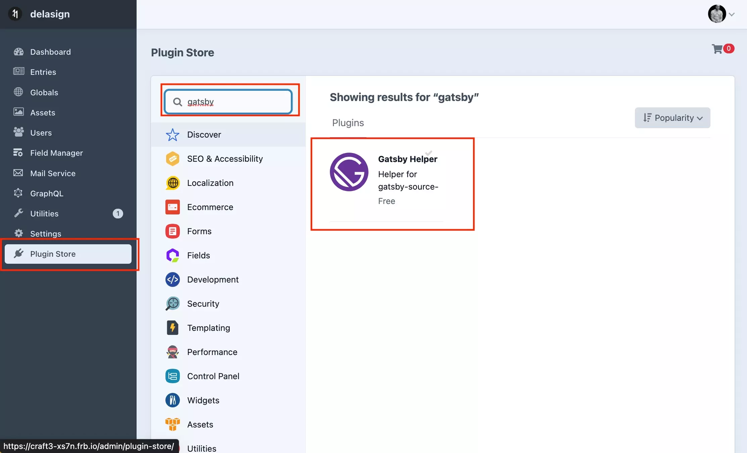Screen dimensions: 747x453
Task: Click the Dashboard sidebar icon
Action: click(19, 51)
